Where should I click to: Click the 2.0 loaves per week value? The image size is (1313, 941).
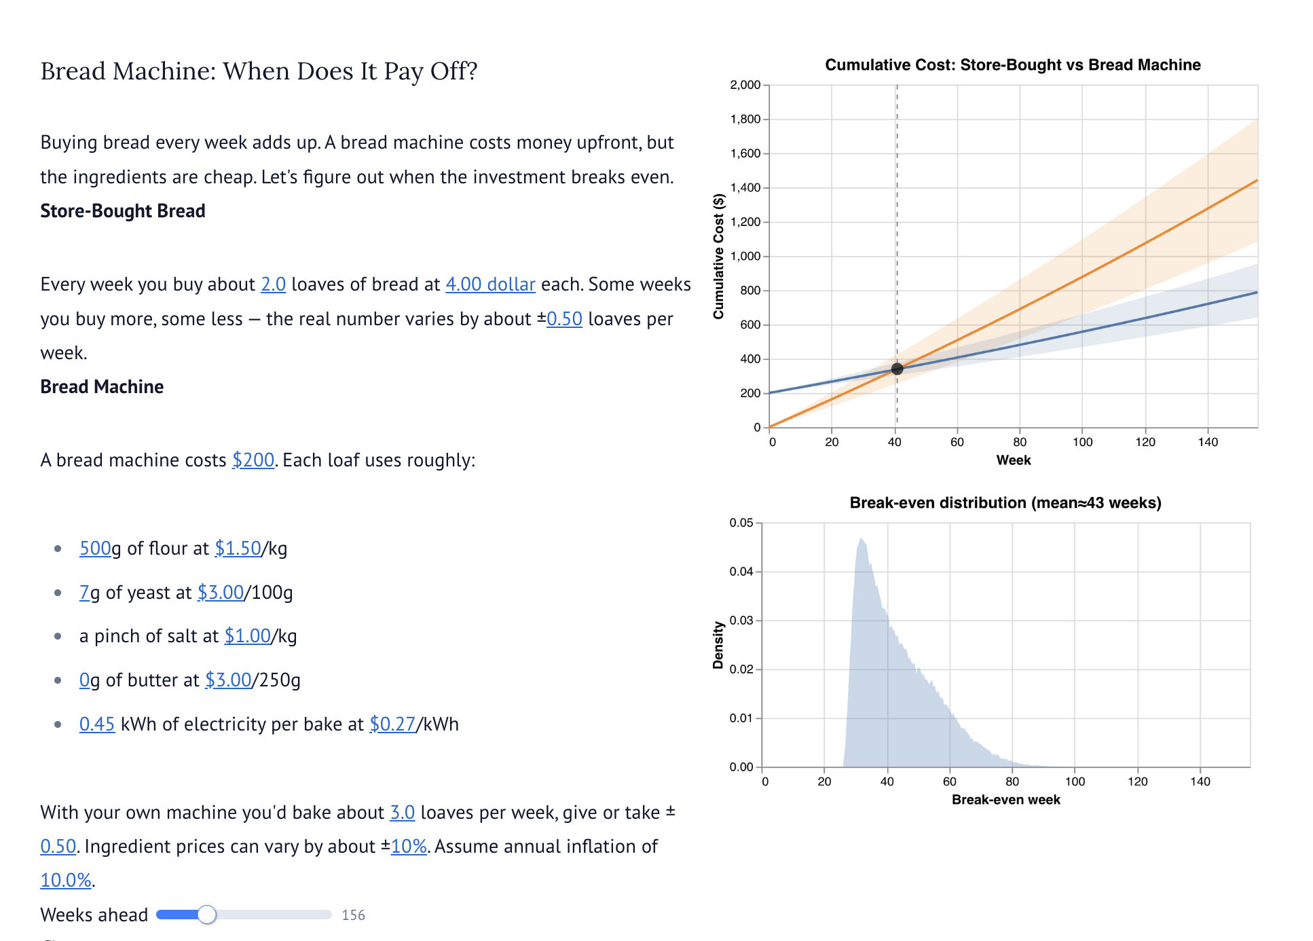tap(273, 284)
